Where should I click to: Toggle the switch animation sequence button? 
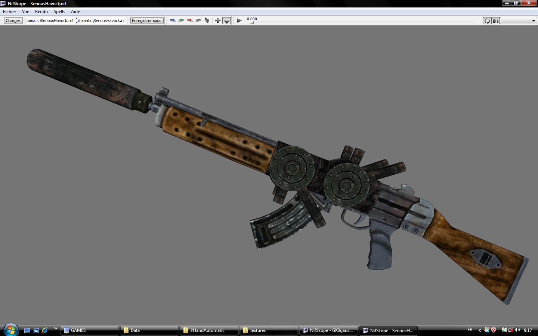pos(495,21)
